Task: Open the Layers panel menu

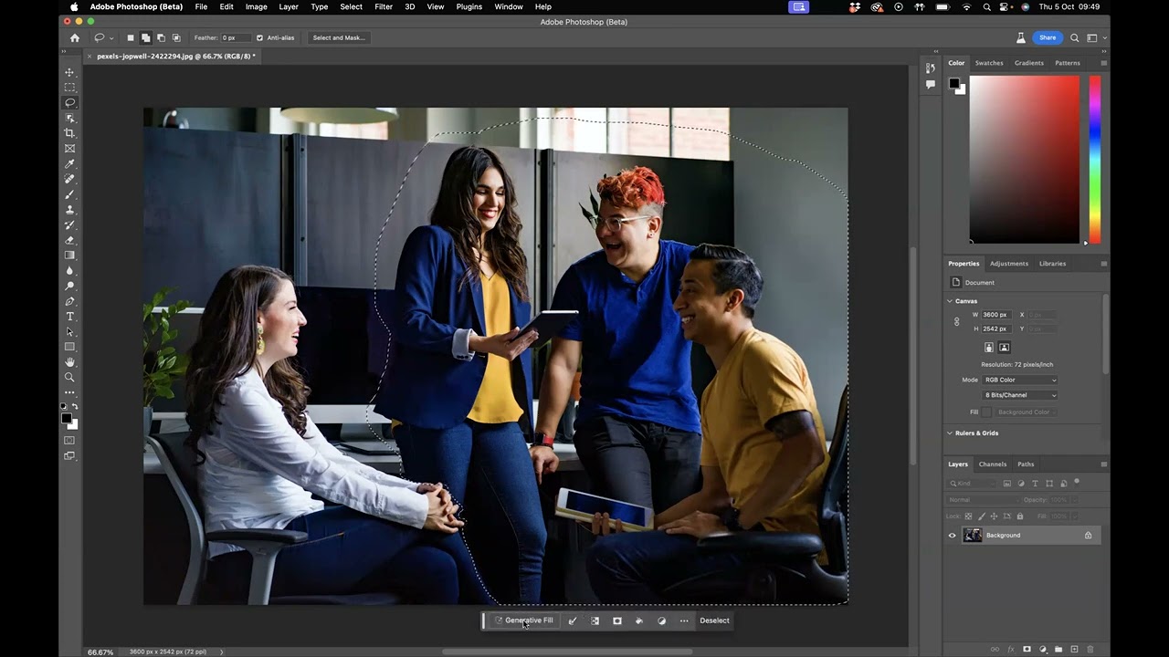Action: click(1103, 464)
